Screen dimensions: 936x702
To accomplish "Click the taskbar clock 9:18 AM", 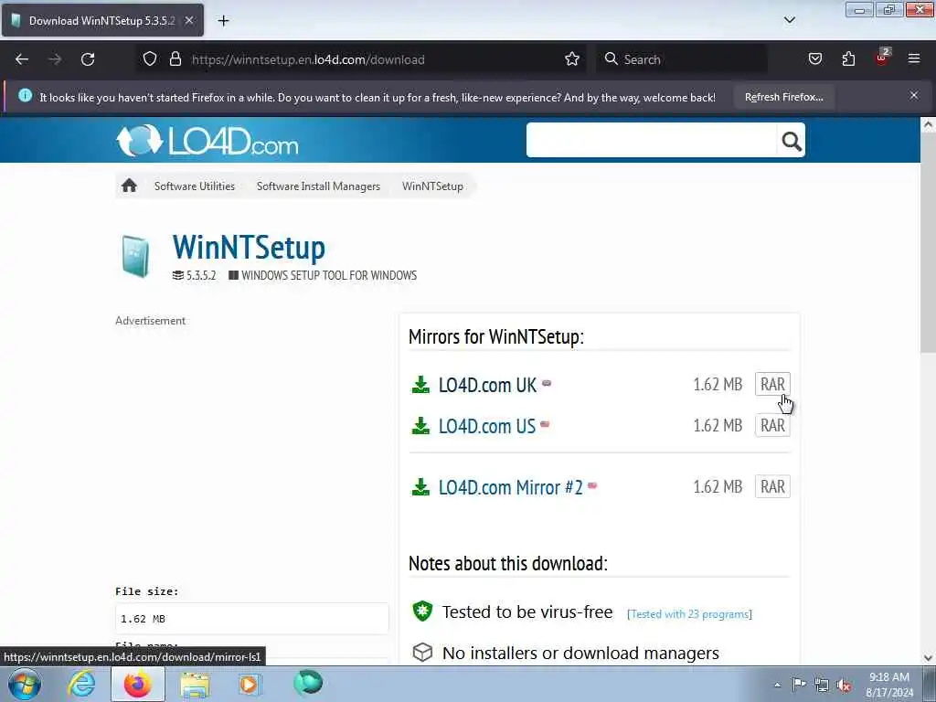I will click(888, 677).
